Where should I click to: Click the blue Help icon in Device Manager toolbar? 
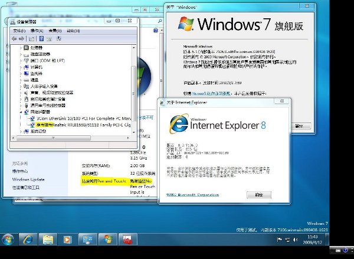coord(41,39)
